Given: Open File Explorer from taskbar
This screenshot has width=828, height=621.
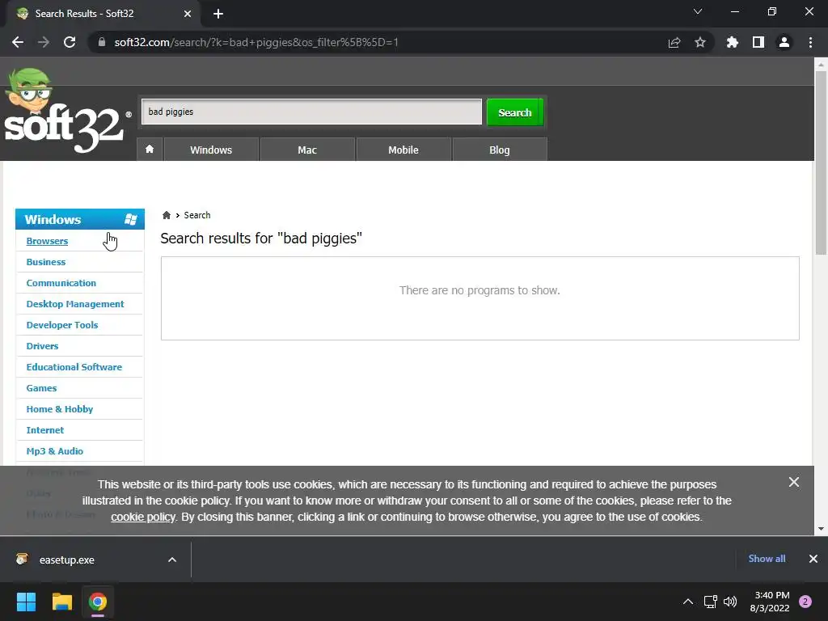Looking at the screenshot, I should pos(61,602).
